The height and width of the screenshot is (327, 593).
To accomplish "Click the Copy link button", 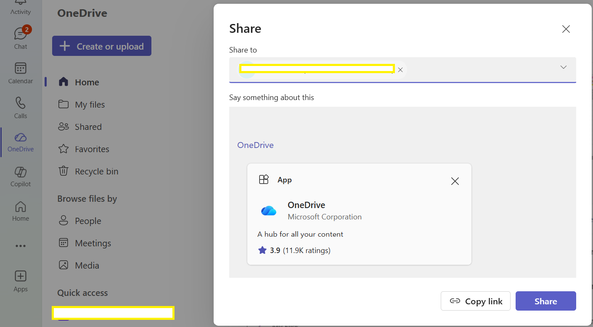I will pyautogui.click(x=476, y=301).
